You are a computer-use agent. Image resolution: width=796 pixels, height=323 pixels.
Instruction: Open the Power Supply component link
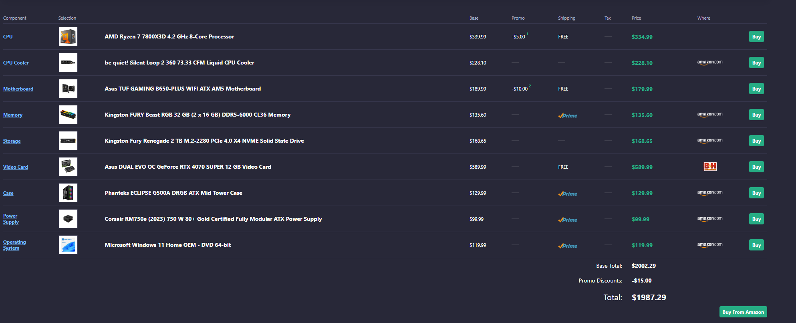coord(11,219)
